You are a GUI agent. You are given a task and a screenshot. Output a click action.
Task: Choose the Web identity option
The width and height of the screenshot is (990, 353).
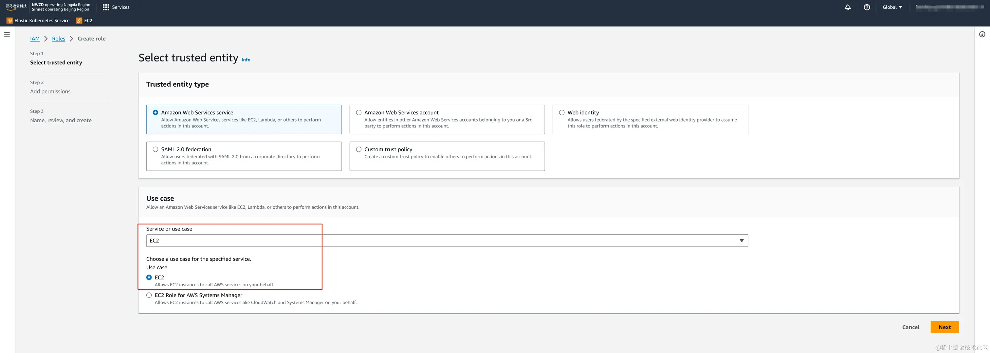click(x=562, y=112)
